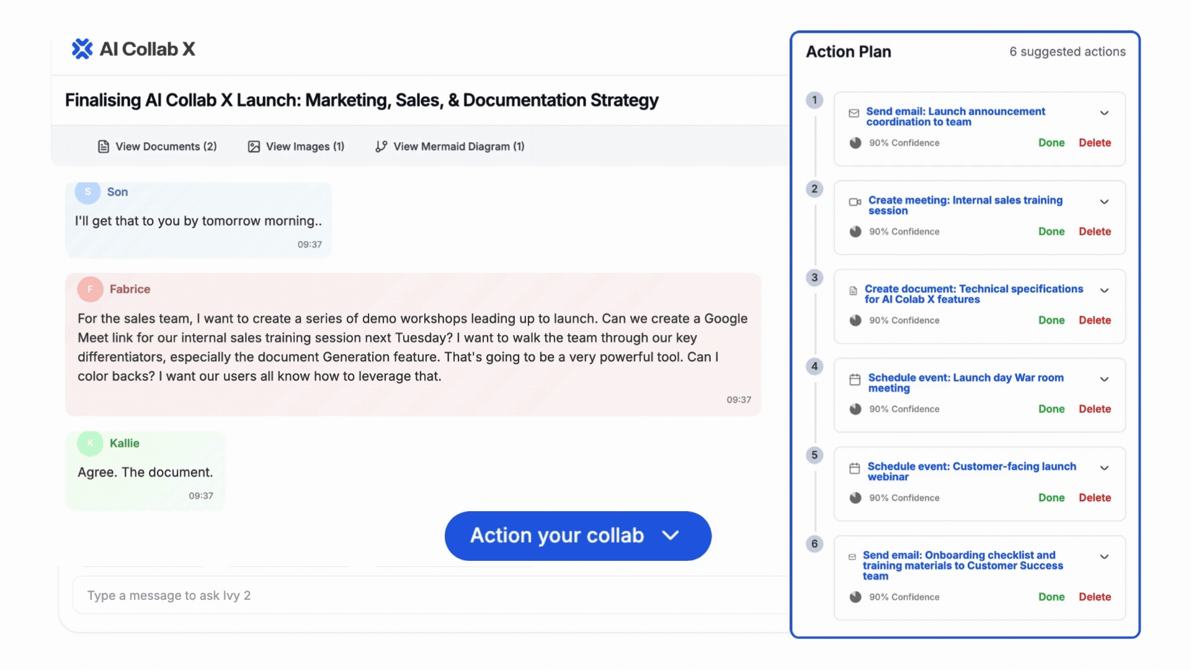This screenshot has height=670, width=1191.
Task: Expand the customer-facing launch webinar action
Action: click(1104, 468)
